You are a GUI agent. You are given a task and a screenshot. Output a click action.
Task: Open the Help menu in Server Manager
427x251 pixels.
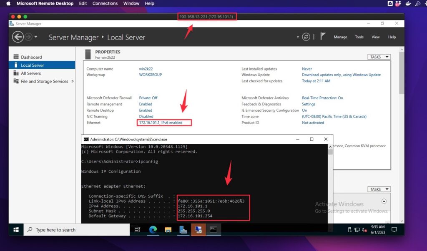[392, 37]
